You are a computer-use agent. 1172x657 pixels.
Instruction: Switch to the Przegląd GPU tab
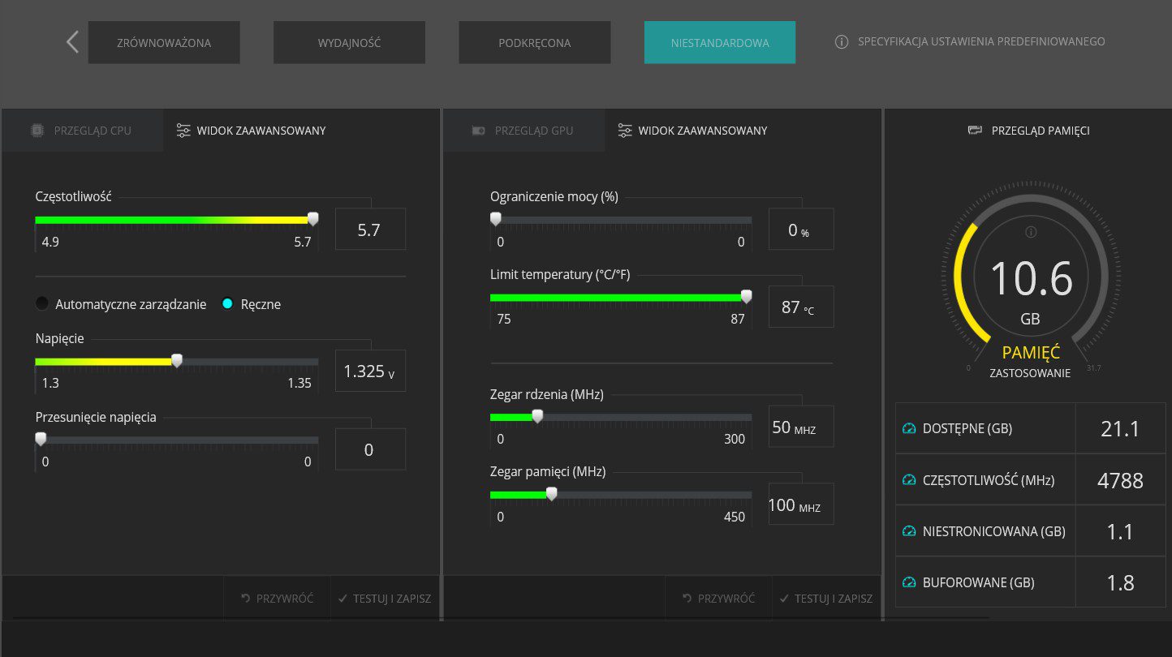point(524,130)
